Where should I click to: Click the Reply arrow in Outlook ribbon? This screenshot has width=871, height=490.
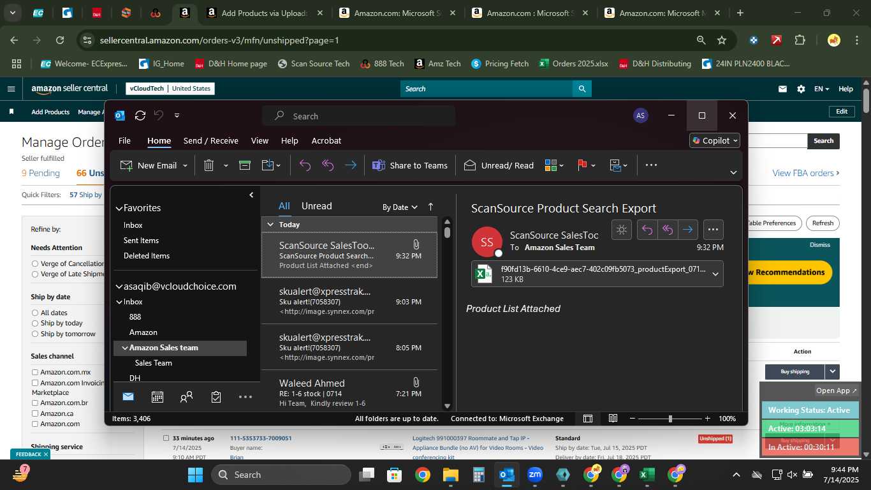point(305,165)
